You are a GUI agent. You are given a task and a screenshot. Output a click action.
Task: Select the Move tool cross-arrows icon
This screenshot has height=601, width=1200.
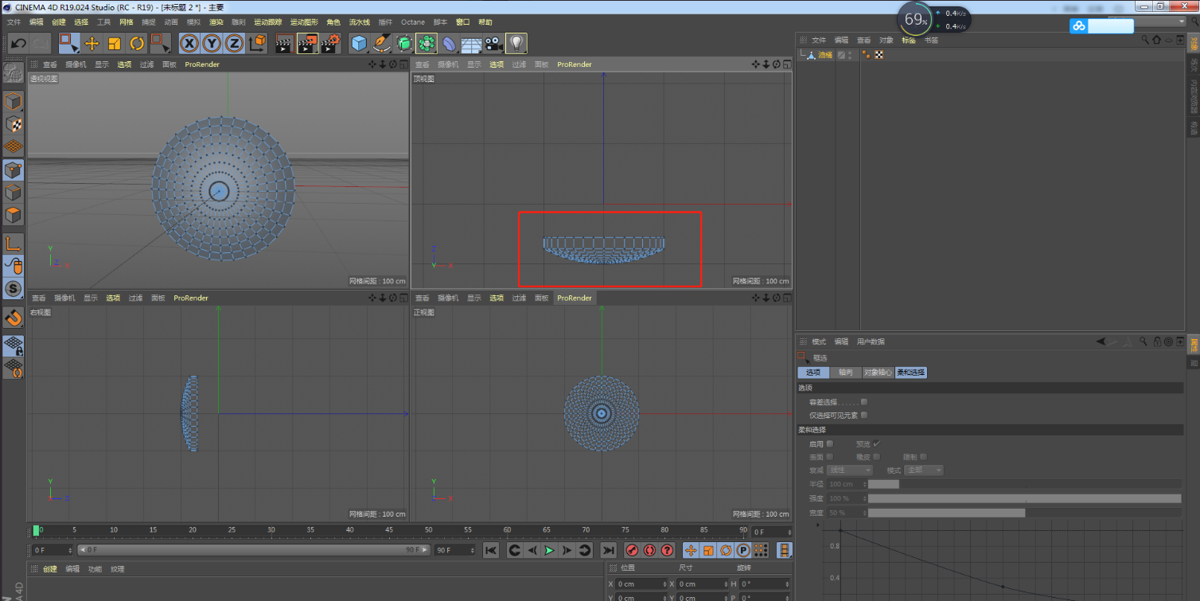tap(92, 43)
